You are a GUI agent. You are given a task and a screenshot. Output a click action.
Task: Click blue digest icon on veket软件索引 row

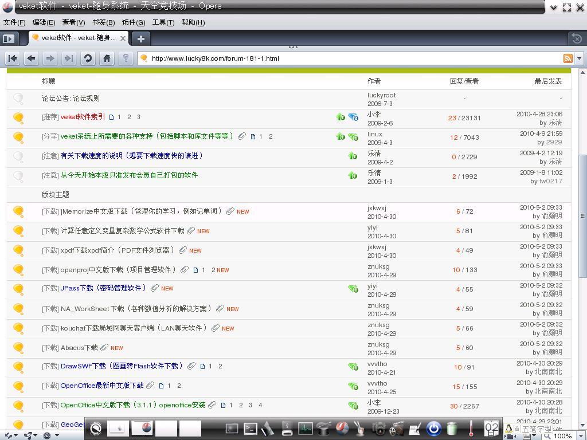click(353, 117)
